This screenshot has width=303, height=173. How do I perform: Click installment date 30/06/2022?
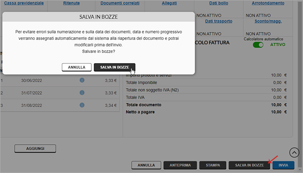(32, 80)
